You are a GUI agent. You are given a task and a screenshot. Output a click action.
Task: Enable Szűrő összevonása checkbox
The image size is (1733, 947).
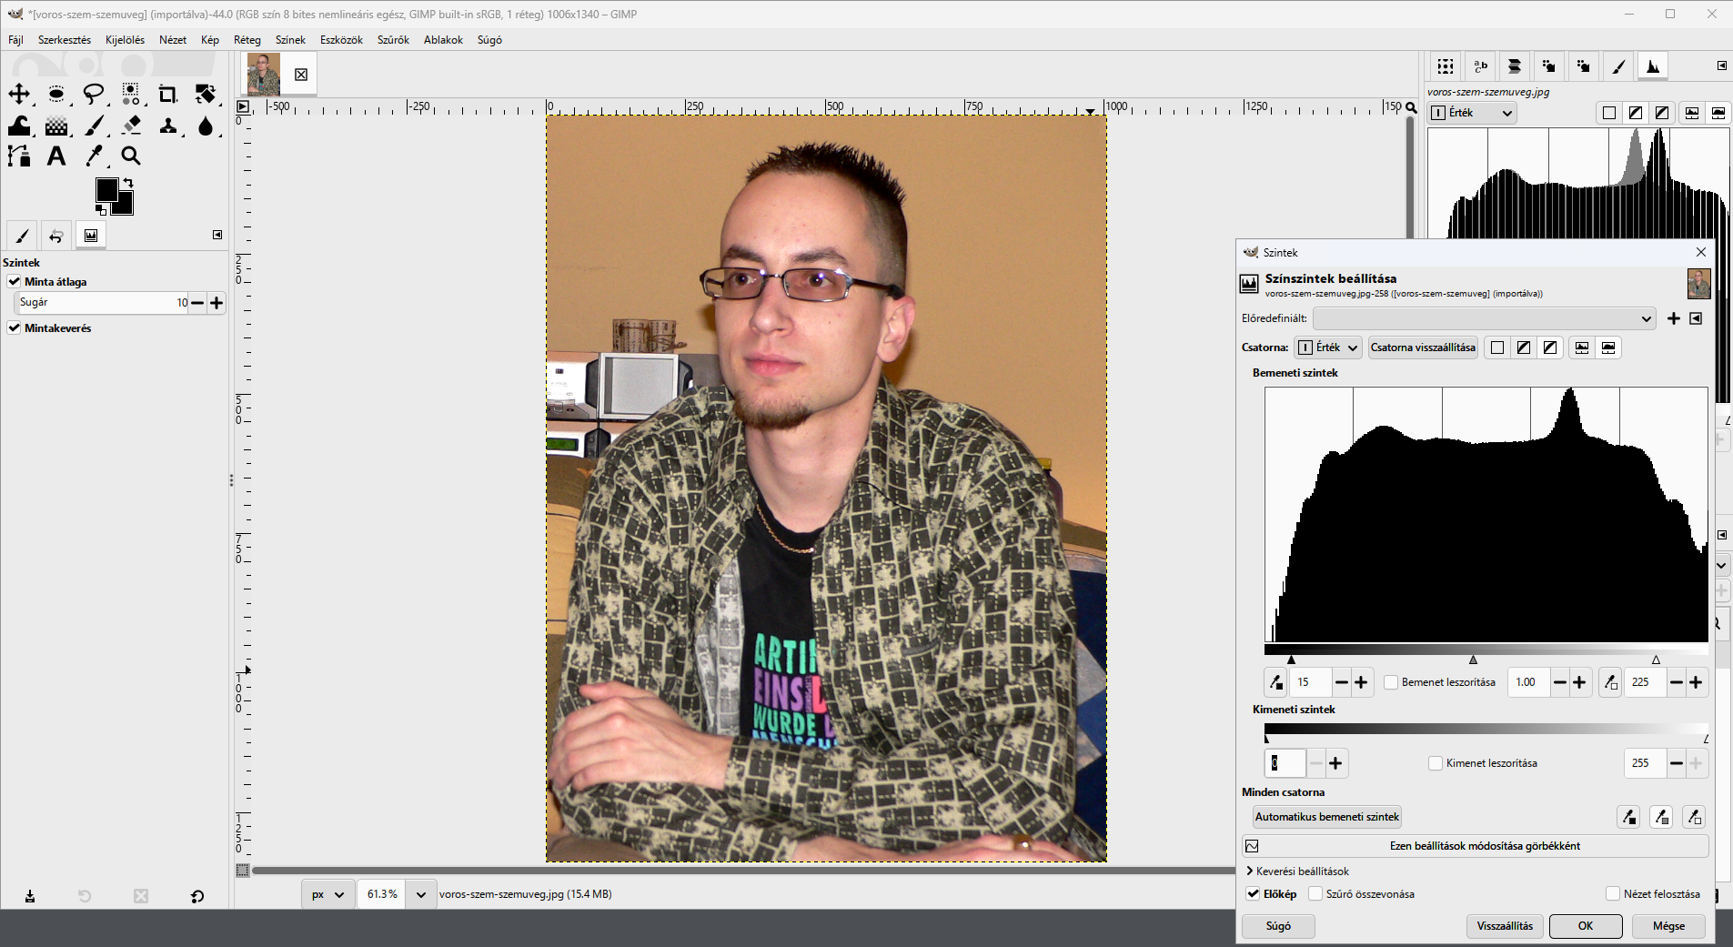pyautogui.click(x=1315, y=894)
